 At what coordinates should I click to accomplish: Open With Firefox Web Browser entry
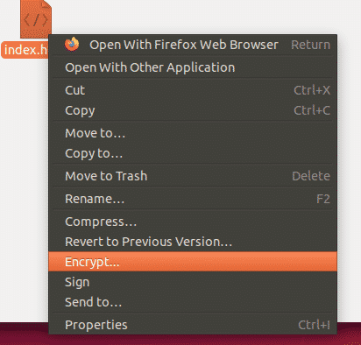(193, 45)
